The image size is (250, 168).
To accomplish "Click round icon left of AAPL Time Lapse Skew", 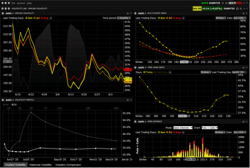I will pos(135,67).
